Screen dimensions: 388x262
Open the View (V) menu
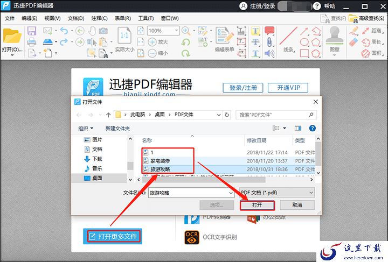coord(52,18)
